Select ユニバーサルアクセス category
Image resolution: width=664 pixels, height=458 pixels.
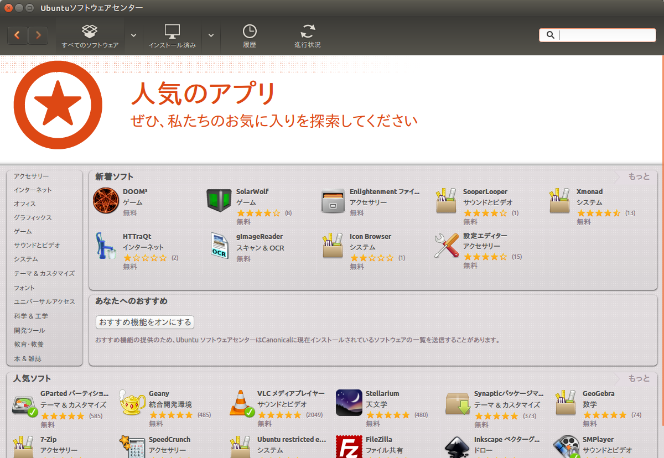click(x=44, y=301)
